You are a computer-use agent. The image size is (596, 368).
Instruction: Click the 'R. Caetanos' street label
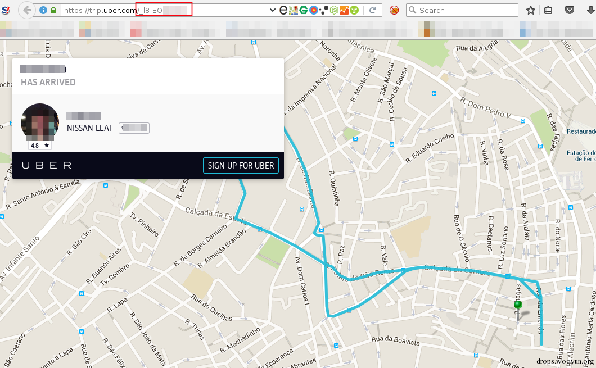[491, 234]
